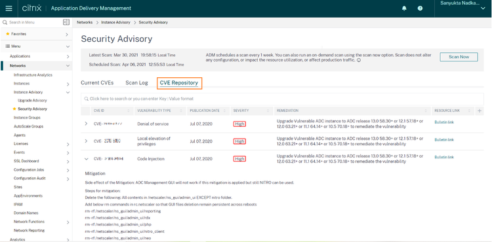Click the Instance Advisory breadcrumb

click(x=115, y=22)
